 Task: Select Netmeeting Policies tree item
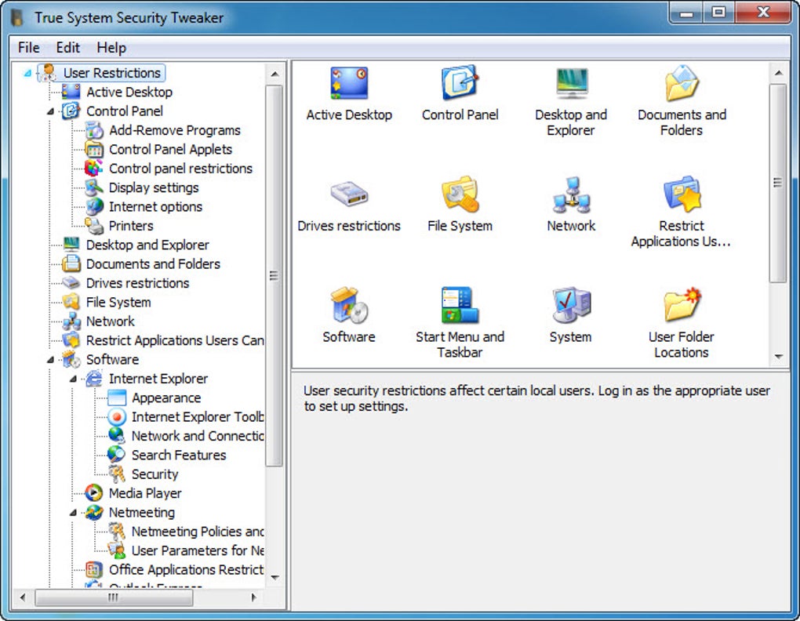(x=198, y=532)
